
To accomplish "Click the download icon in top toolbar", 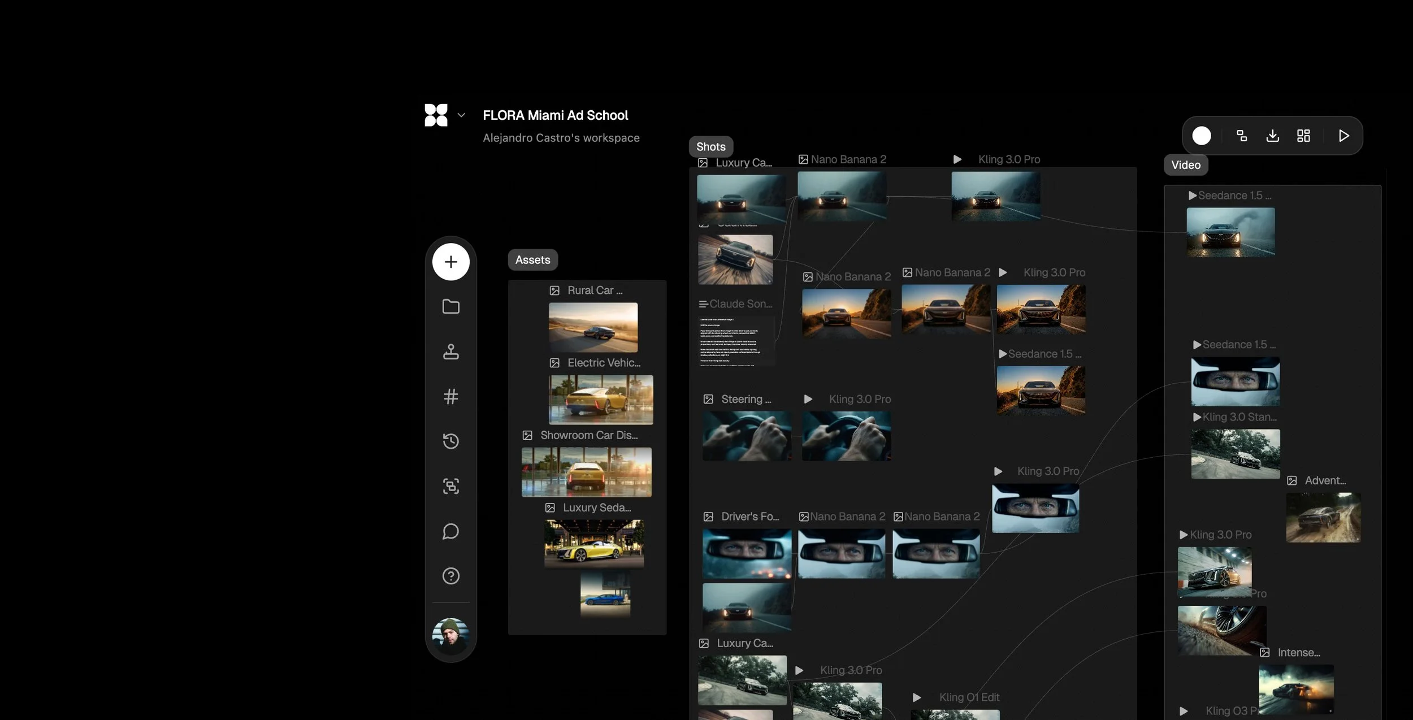I will [1272, 136].
